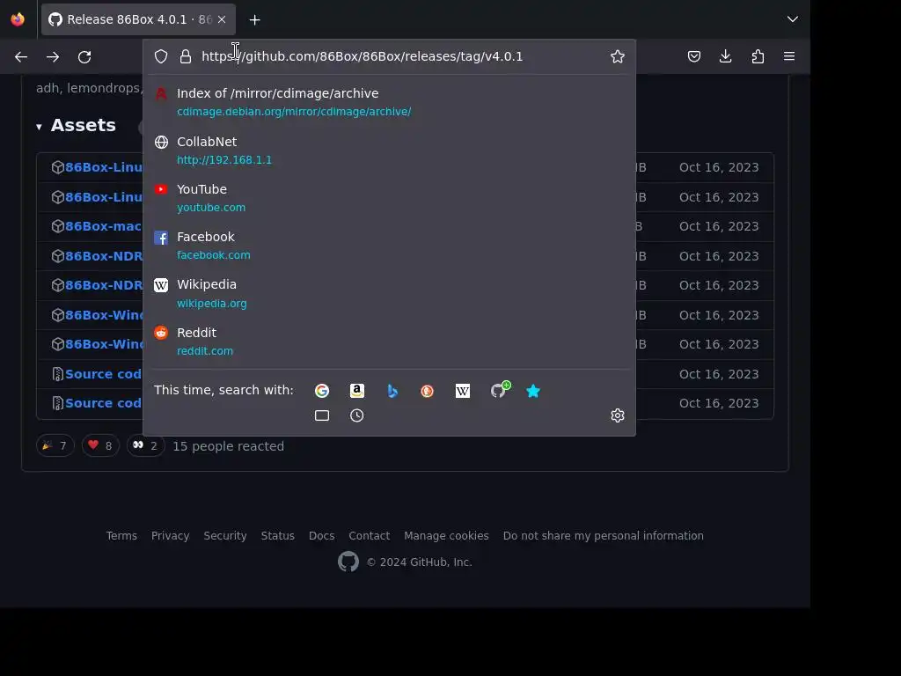The height and width of the screenshot is (676, 901).
Task: Open a new tab with plus button
Action: point(254,19)
